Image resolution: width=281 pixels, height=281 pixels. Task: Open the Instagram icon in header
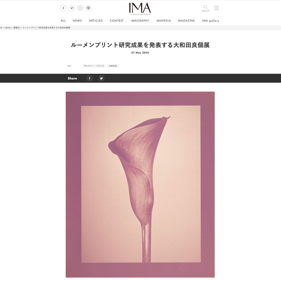point(80,8)
